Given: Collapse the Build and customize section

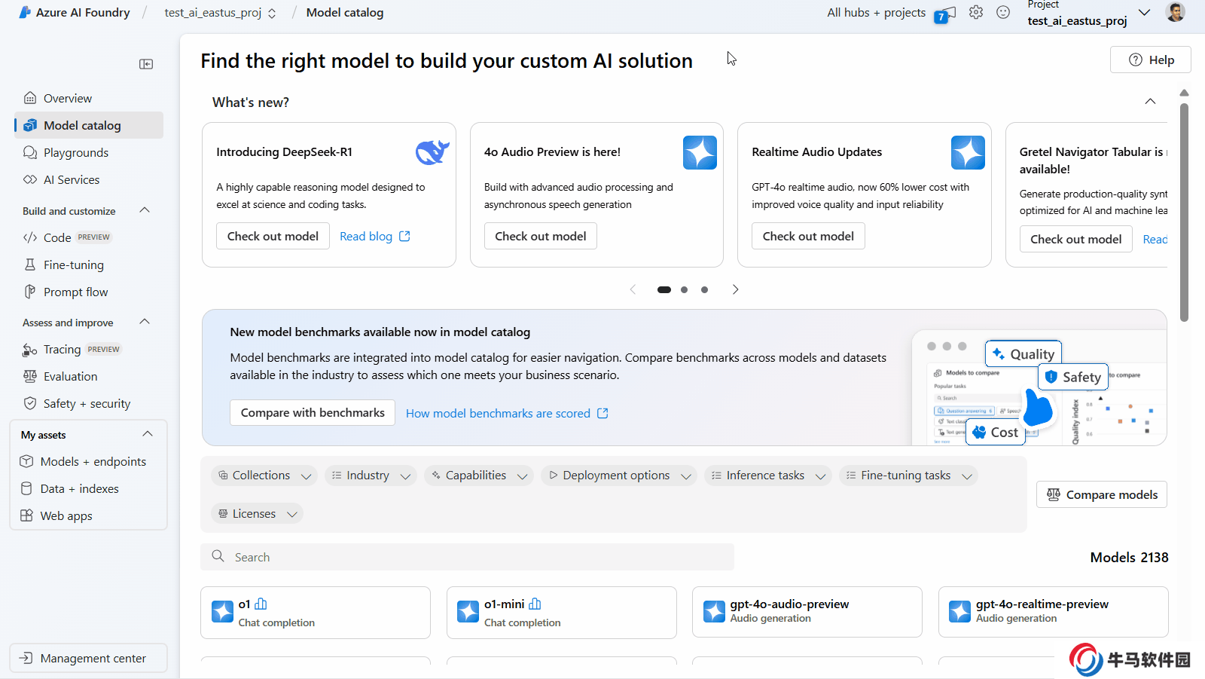Looking at the screenshot, I should click(145, 210).
